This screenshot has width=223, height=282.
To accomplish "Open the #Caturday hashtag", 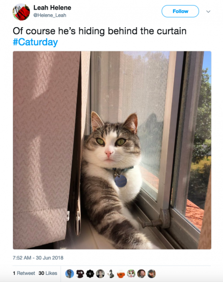I will [35, 42].
